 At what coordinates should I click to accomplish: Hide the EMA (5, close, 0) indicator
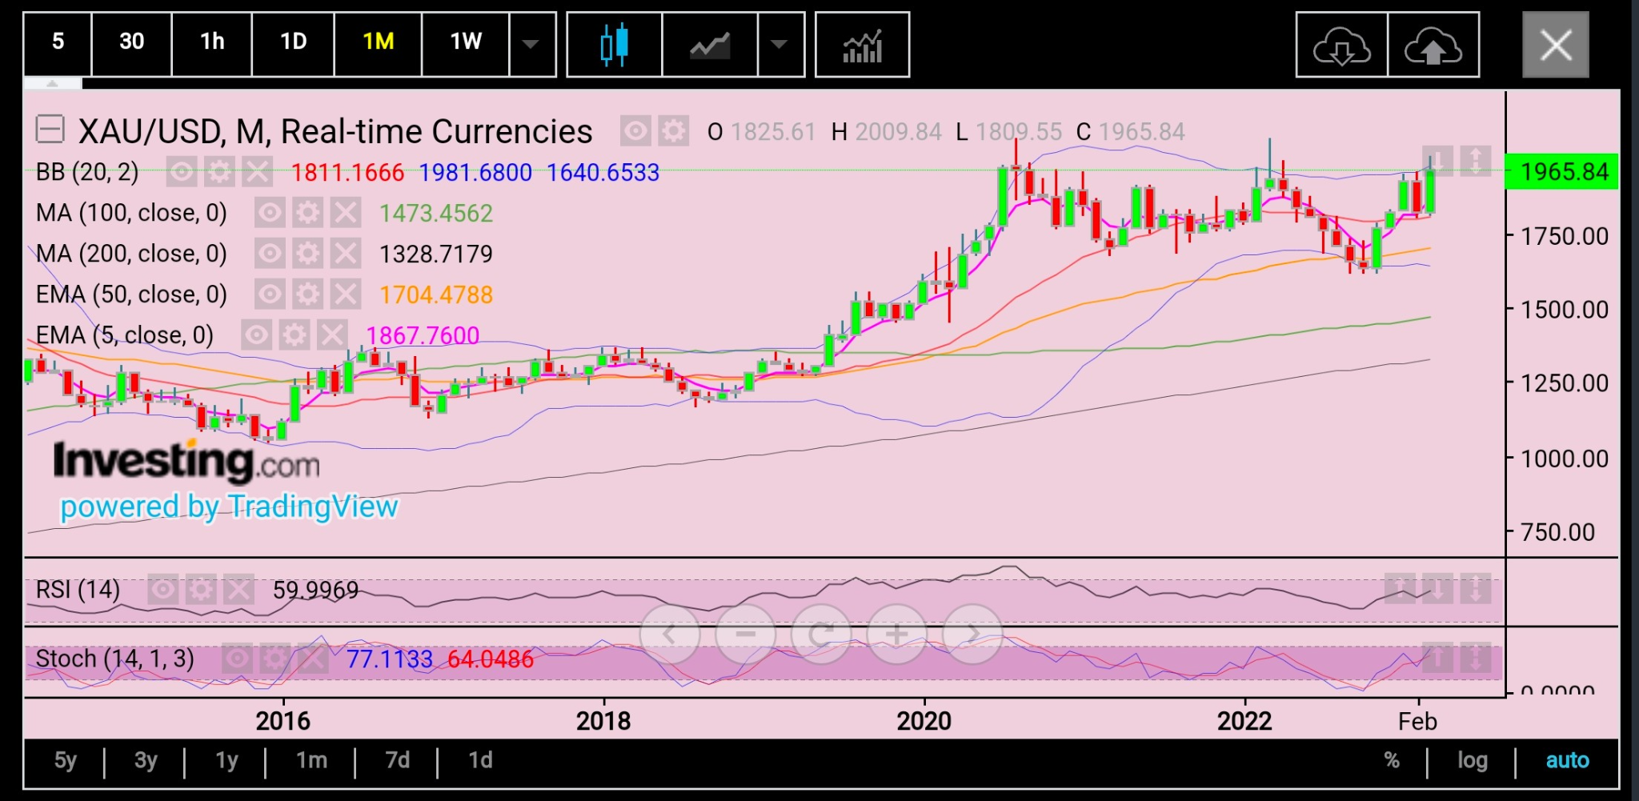pyautogui.click(x=256, y=334)
